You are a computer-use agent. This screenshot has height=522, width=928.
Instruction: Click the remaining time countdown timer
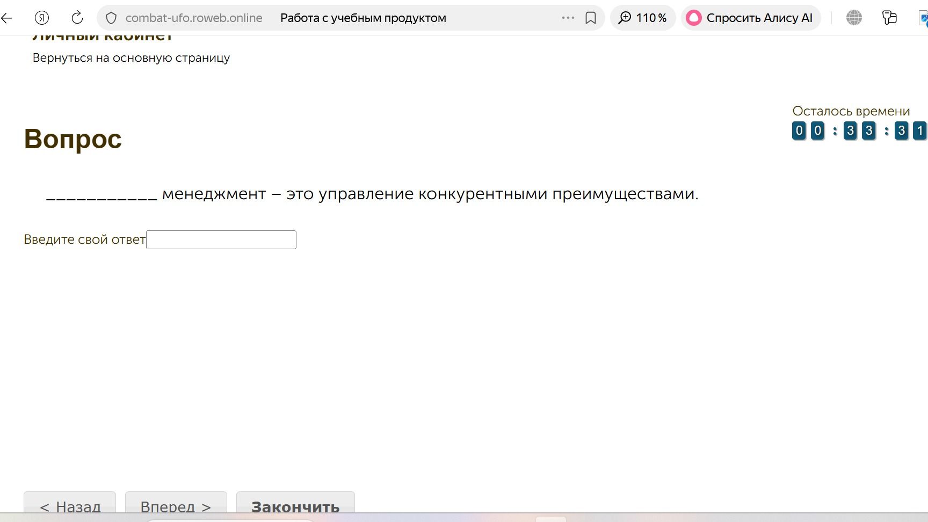859,130
